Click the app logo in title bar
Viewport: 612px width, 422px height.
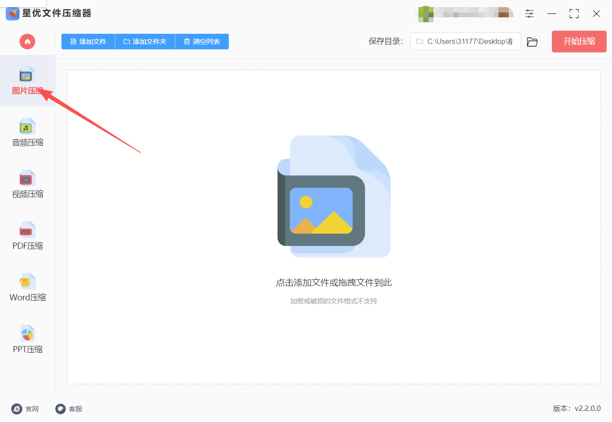point(12,13)
